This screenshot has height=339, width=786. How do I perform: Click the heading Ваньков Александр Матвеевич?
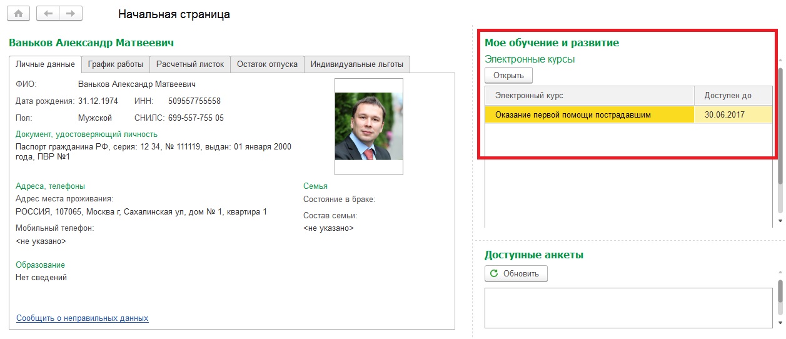[91, 43]
